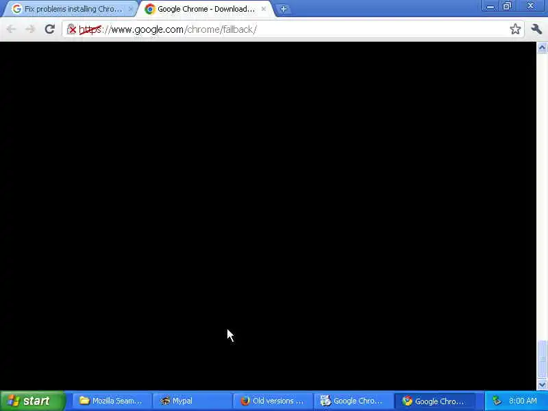Click the vertical scrollbar thumb
Screen dimensions: 548x411
click(x=542, y=359)
